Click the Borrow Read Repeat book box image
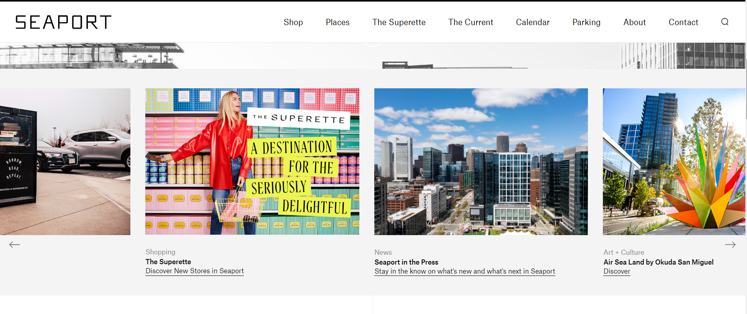 [65, 162]
